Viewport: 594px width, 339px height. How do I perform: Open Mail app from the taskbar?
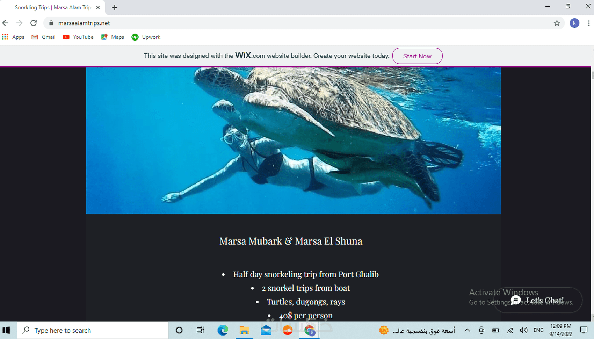(x=266, y=330)
